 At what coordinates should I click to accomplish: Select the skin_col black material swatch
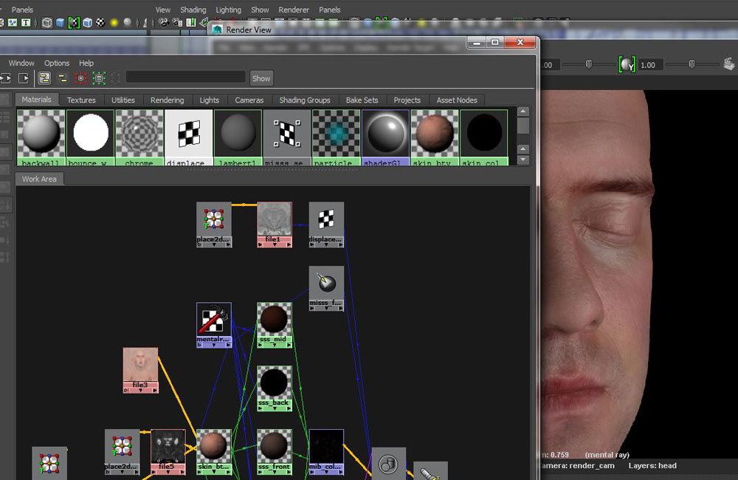pyautogui.click(x=484, y=137)
